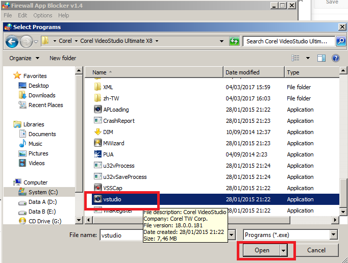Select the CrashReport application icon
348x263 pixels.
[97, 120]
